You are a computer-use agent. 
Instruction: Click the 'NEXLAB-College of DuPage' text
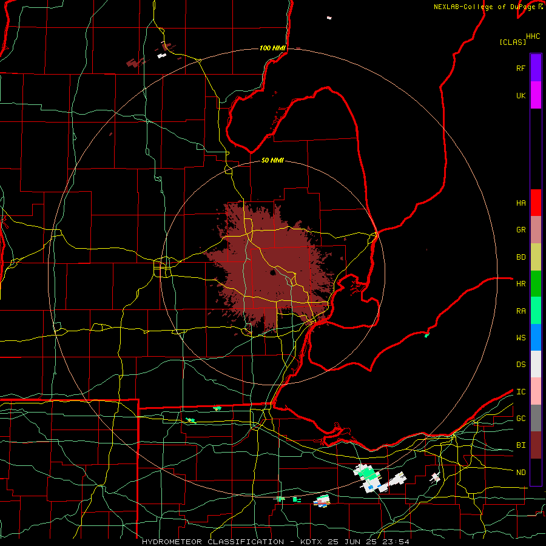click(484, 7)
